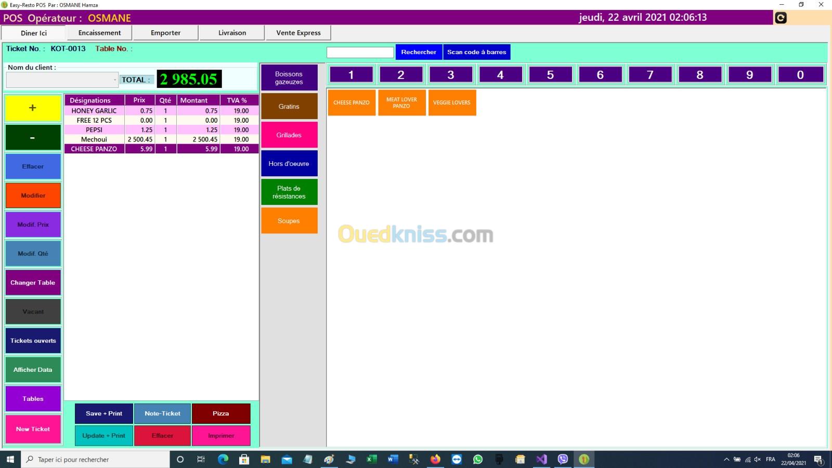This screenshot has height=468, width=832.
Task: Select the pink Grillades category
Action: pyautogui.click(x=289, y=135)
